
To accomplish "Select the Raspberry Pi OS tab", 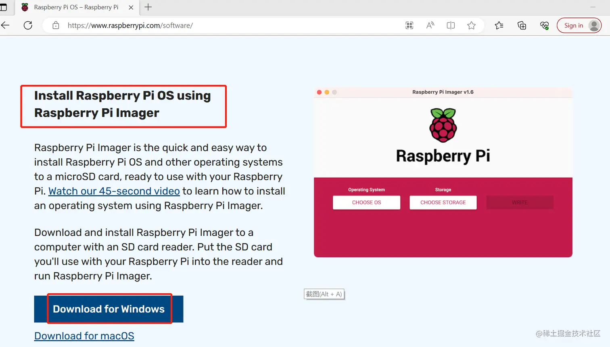I will click(77, 7).
